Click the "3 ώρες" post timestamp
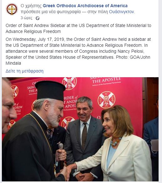162x183 pixels. click(x=27, y=18)
